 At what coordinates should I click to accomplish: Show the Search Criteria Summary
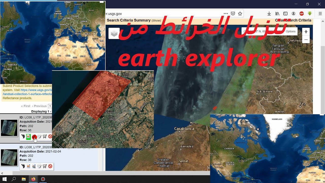[156, 21]
